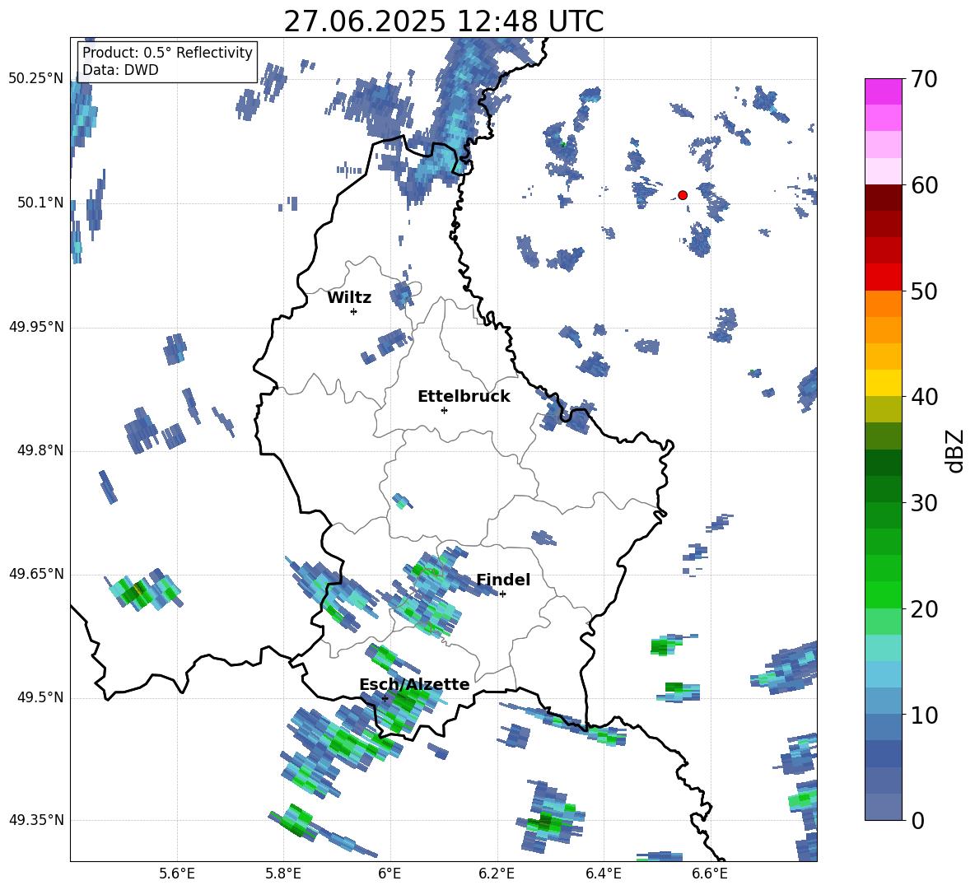Click the Product: 0.5° Reflectivity text
Screen dimensions: 975x890
(x=167, y=52)
